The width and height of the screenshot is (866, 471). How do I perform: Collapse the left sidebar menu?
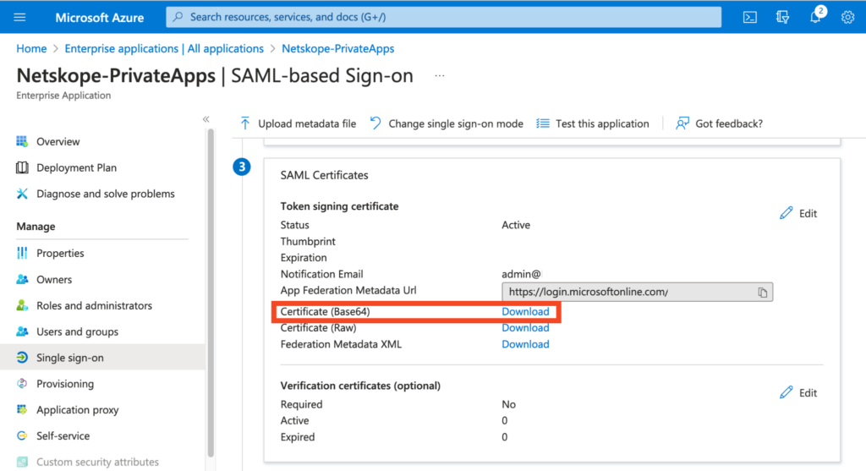(206, 119)
